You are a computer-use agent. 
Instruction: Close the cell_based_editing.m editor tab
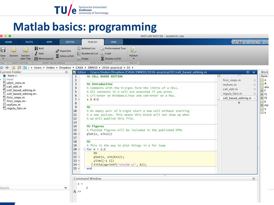pyautogui.click(x=255, y=98)
